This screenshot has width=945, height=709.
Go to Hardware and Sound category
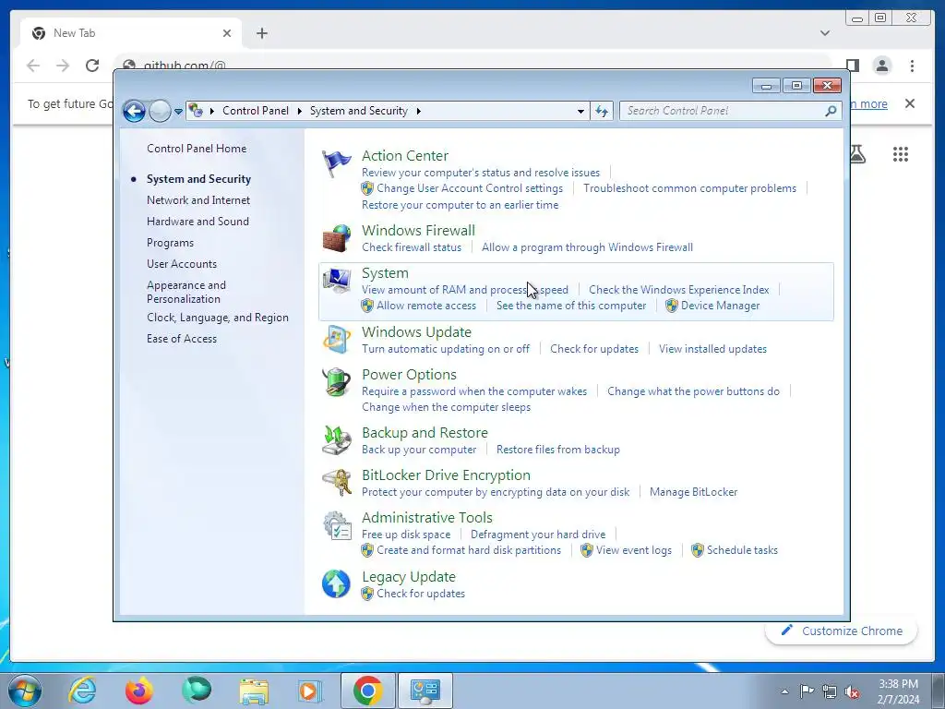(x=197, y=222)
